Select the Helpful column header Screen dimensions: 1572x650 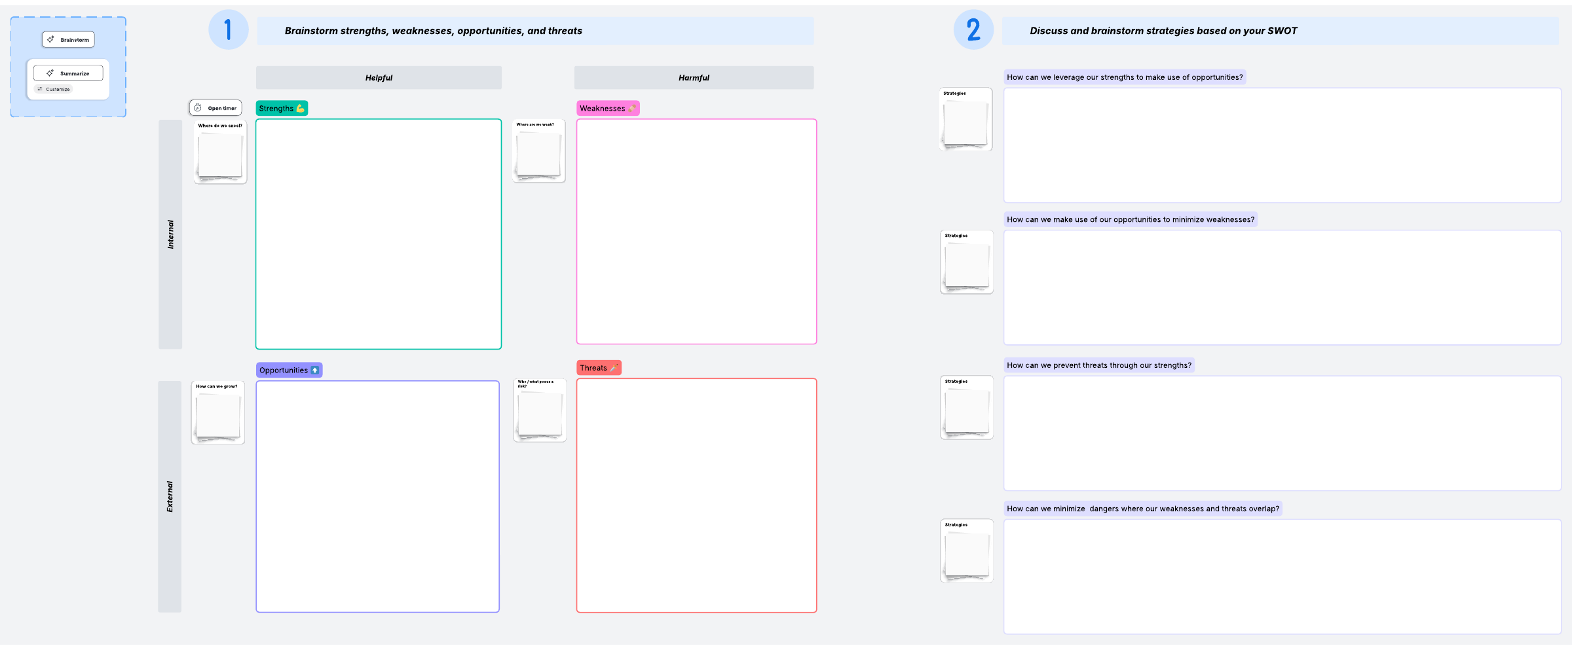379,78
